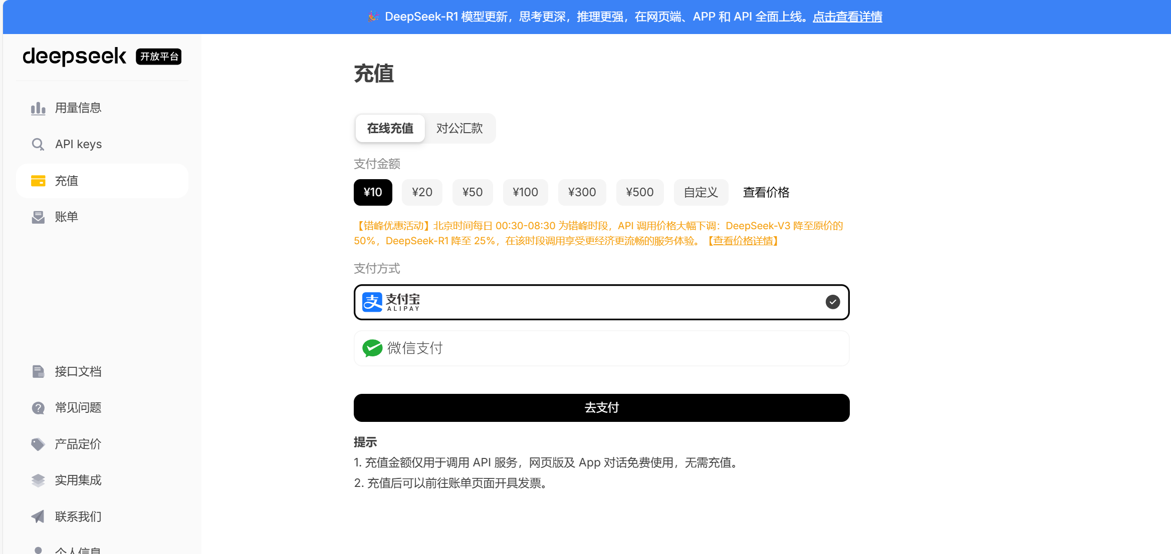This screenshot has width=1171, height=554.
Task: Click the bar chart icon for 用量信息
Action: [x=38, y=108]
